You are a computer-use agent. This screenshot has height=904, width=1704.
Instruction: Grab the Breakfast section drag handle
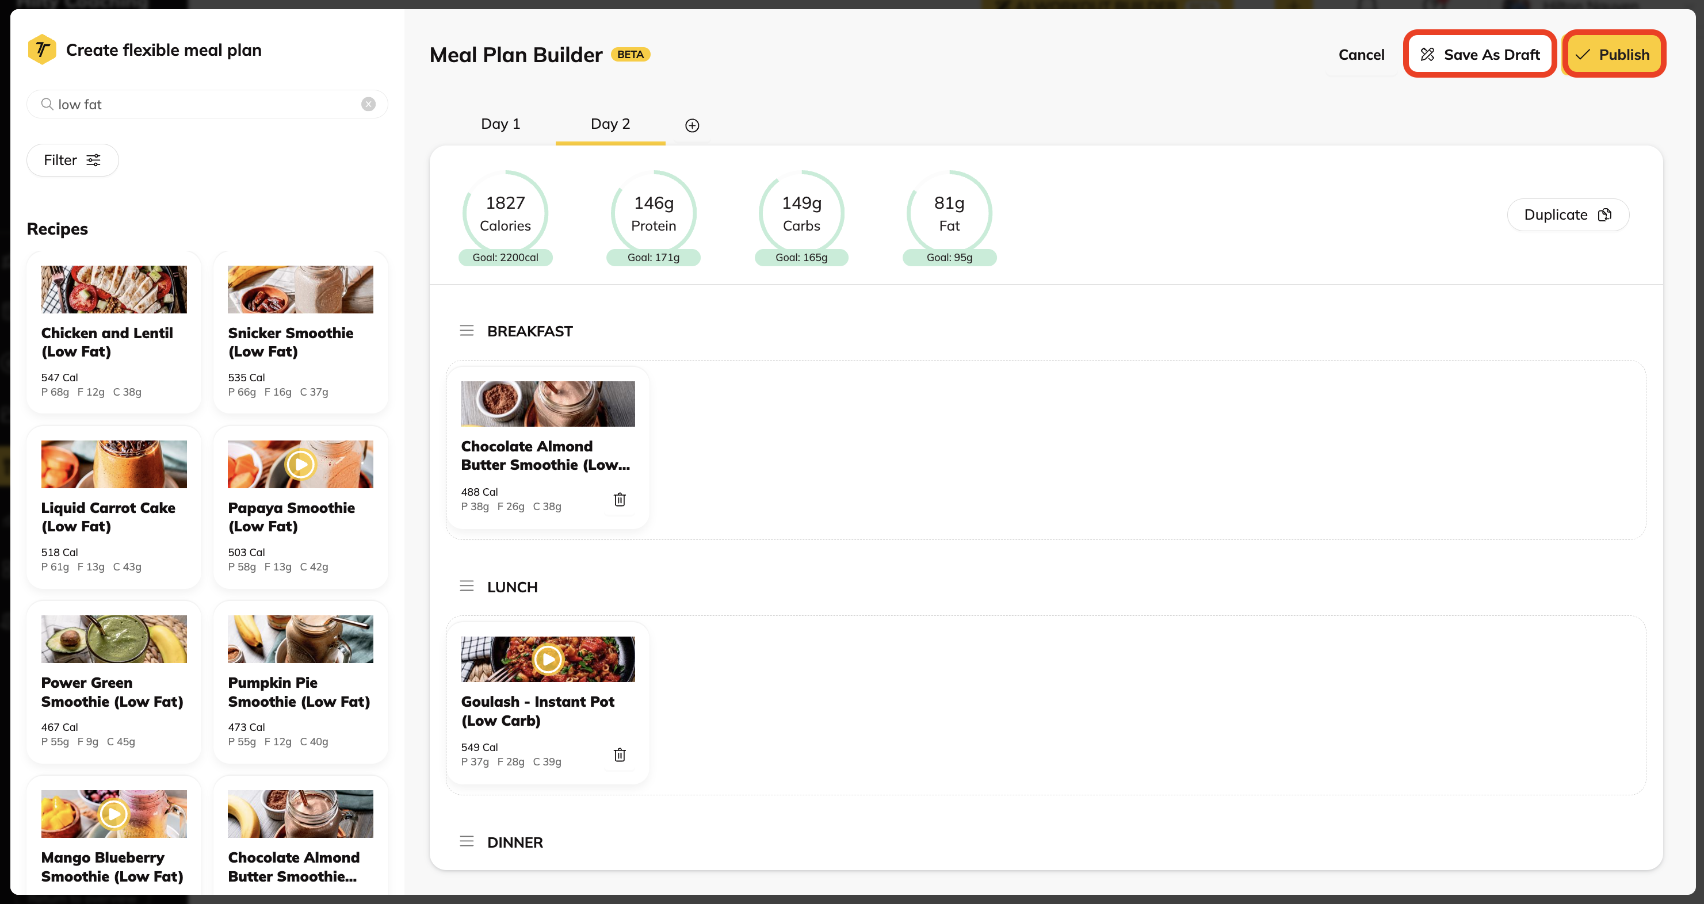coord(467,331)
